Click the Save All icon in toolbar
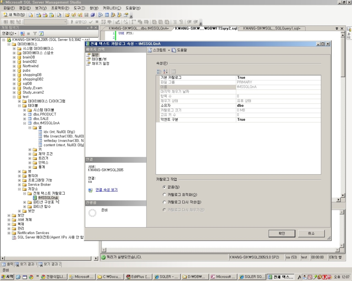 (92, 15)
